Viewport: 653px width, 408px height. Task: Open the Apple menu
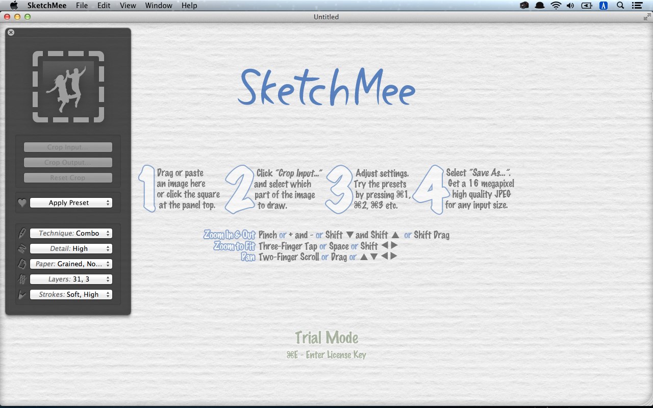point(14,6)
